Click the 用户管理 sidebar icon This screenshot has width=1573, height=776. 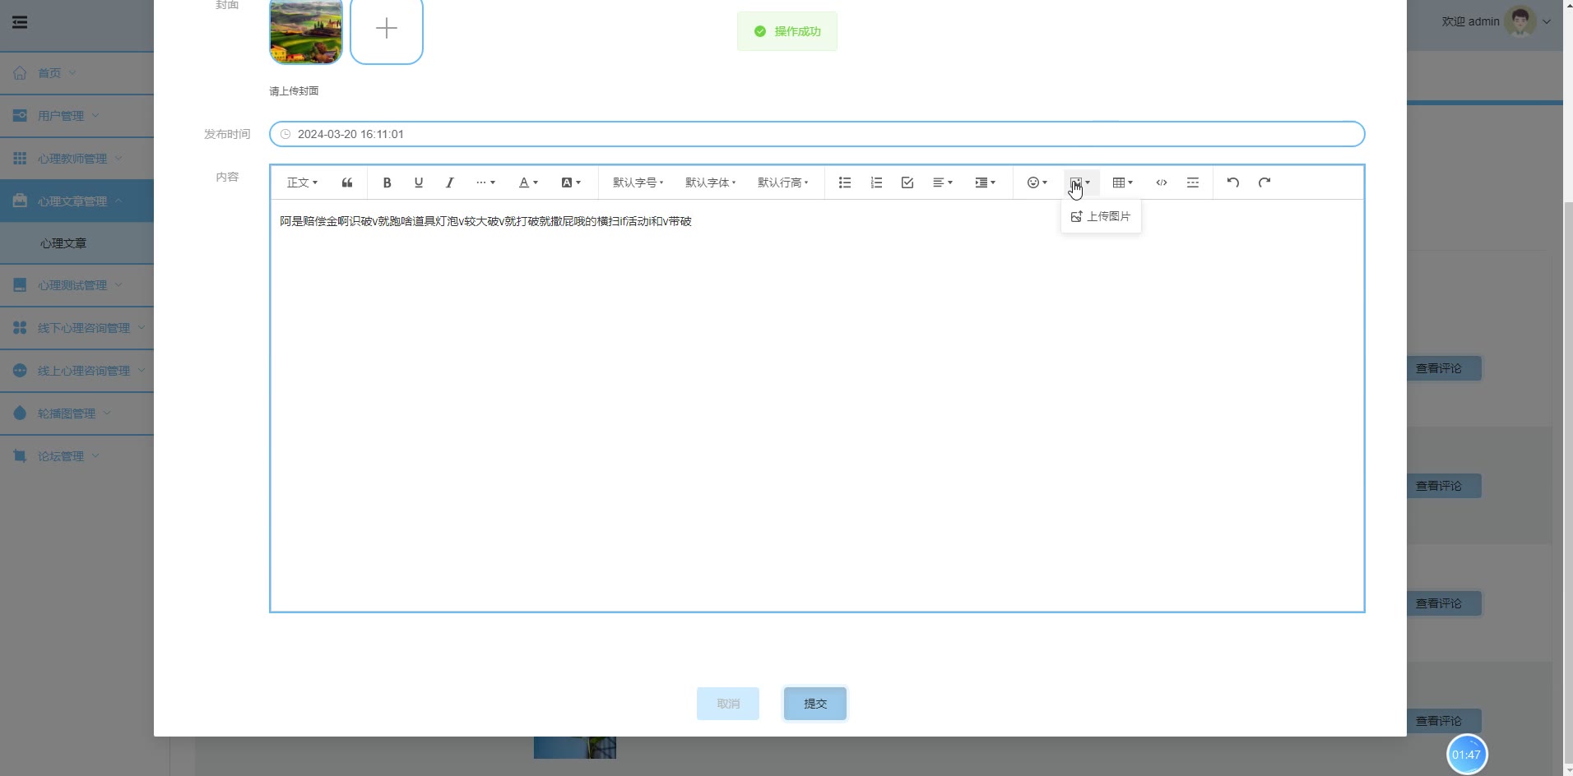click(x=20, y=115)
